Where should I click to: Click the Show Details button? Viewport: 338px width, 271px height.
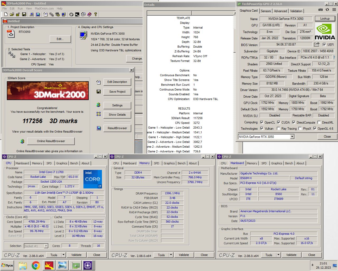(117, 115)
